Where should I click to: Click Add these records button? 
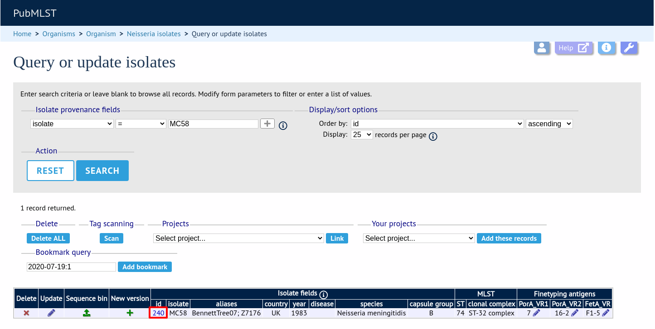point(509,238)
